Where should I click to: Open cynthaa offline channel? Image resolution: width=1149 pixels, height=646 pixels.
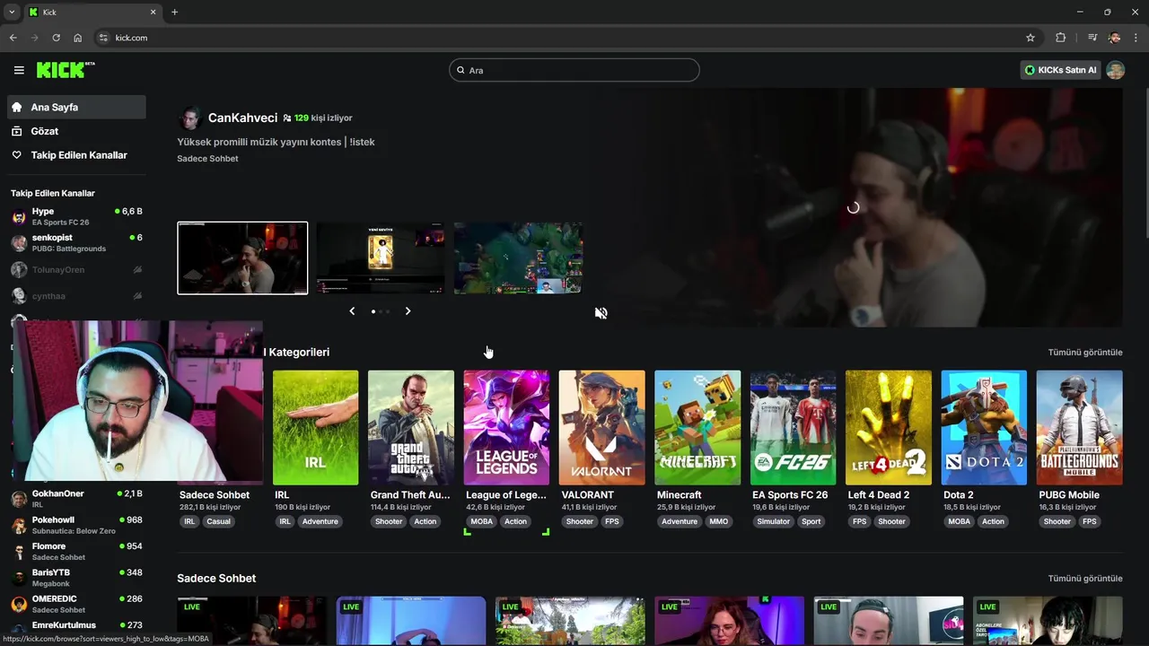coord(75,296)
